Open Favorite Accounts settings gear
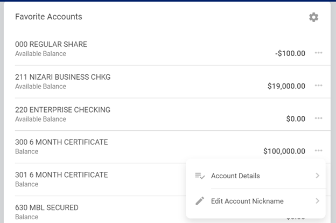Screen dimensions: 336x223 [x=313, y=17]
